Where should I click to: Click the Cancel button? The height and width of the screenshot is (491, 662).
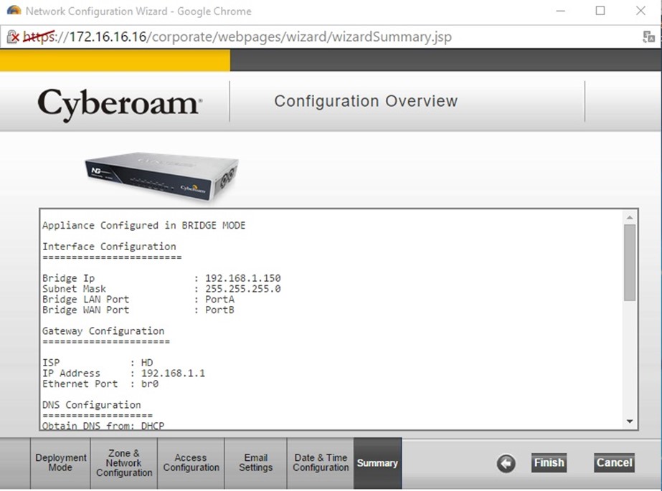pyautogui.click(x=614, y=463)
